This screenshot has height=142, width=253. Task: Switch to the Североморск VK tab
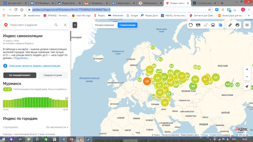123,3
